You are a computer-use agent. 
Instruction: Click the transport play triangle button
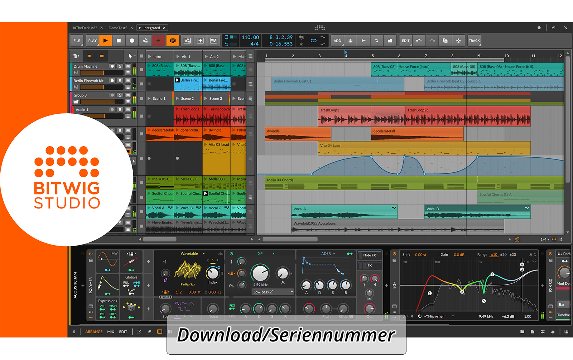click(x=105, y=41)
